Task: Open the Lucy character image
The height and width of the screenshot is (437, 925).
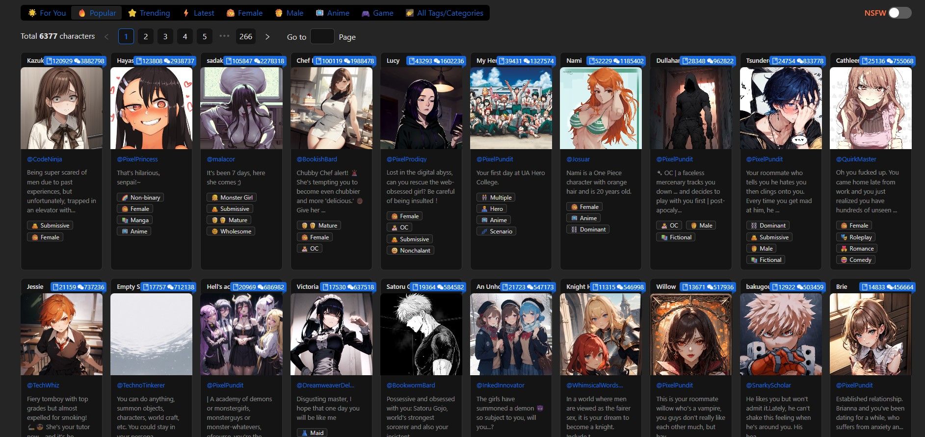Action: click(x=421, y=108)
